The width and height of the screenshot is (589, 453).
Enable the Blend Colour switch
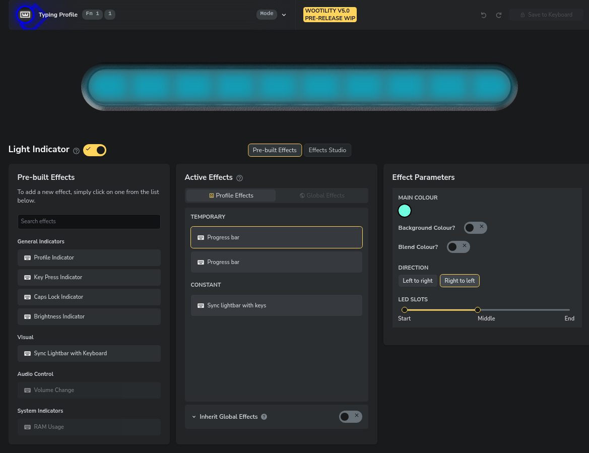coord(459,247)
